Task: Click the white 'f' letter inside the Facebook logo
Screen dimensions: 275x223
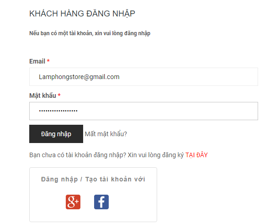Action: (x=102, y=202)
